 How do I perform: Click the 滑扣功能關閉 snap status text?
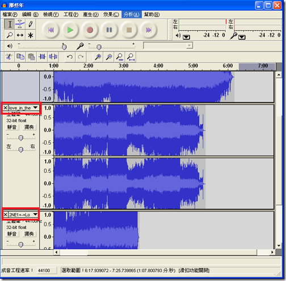[194, 270]
